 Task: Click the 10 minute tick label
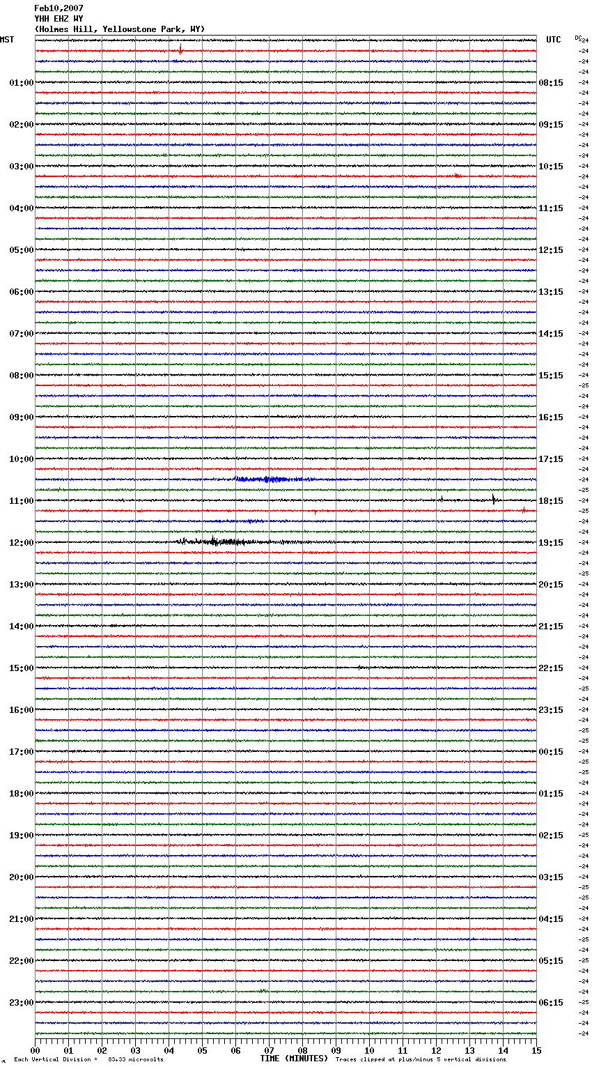click(x=370, y=1050)
